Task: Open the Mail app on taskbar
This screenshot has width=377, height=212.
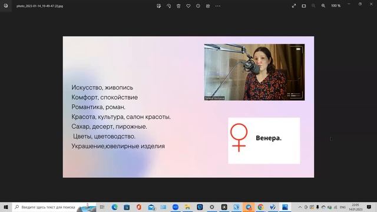Action: 151,207
